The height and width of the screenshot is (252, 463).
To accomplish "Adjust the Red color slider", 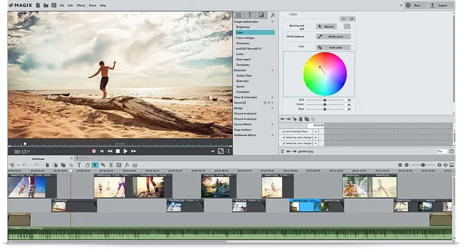I will click(x=324, y=100).
